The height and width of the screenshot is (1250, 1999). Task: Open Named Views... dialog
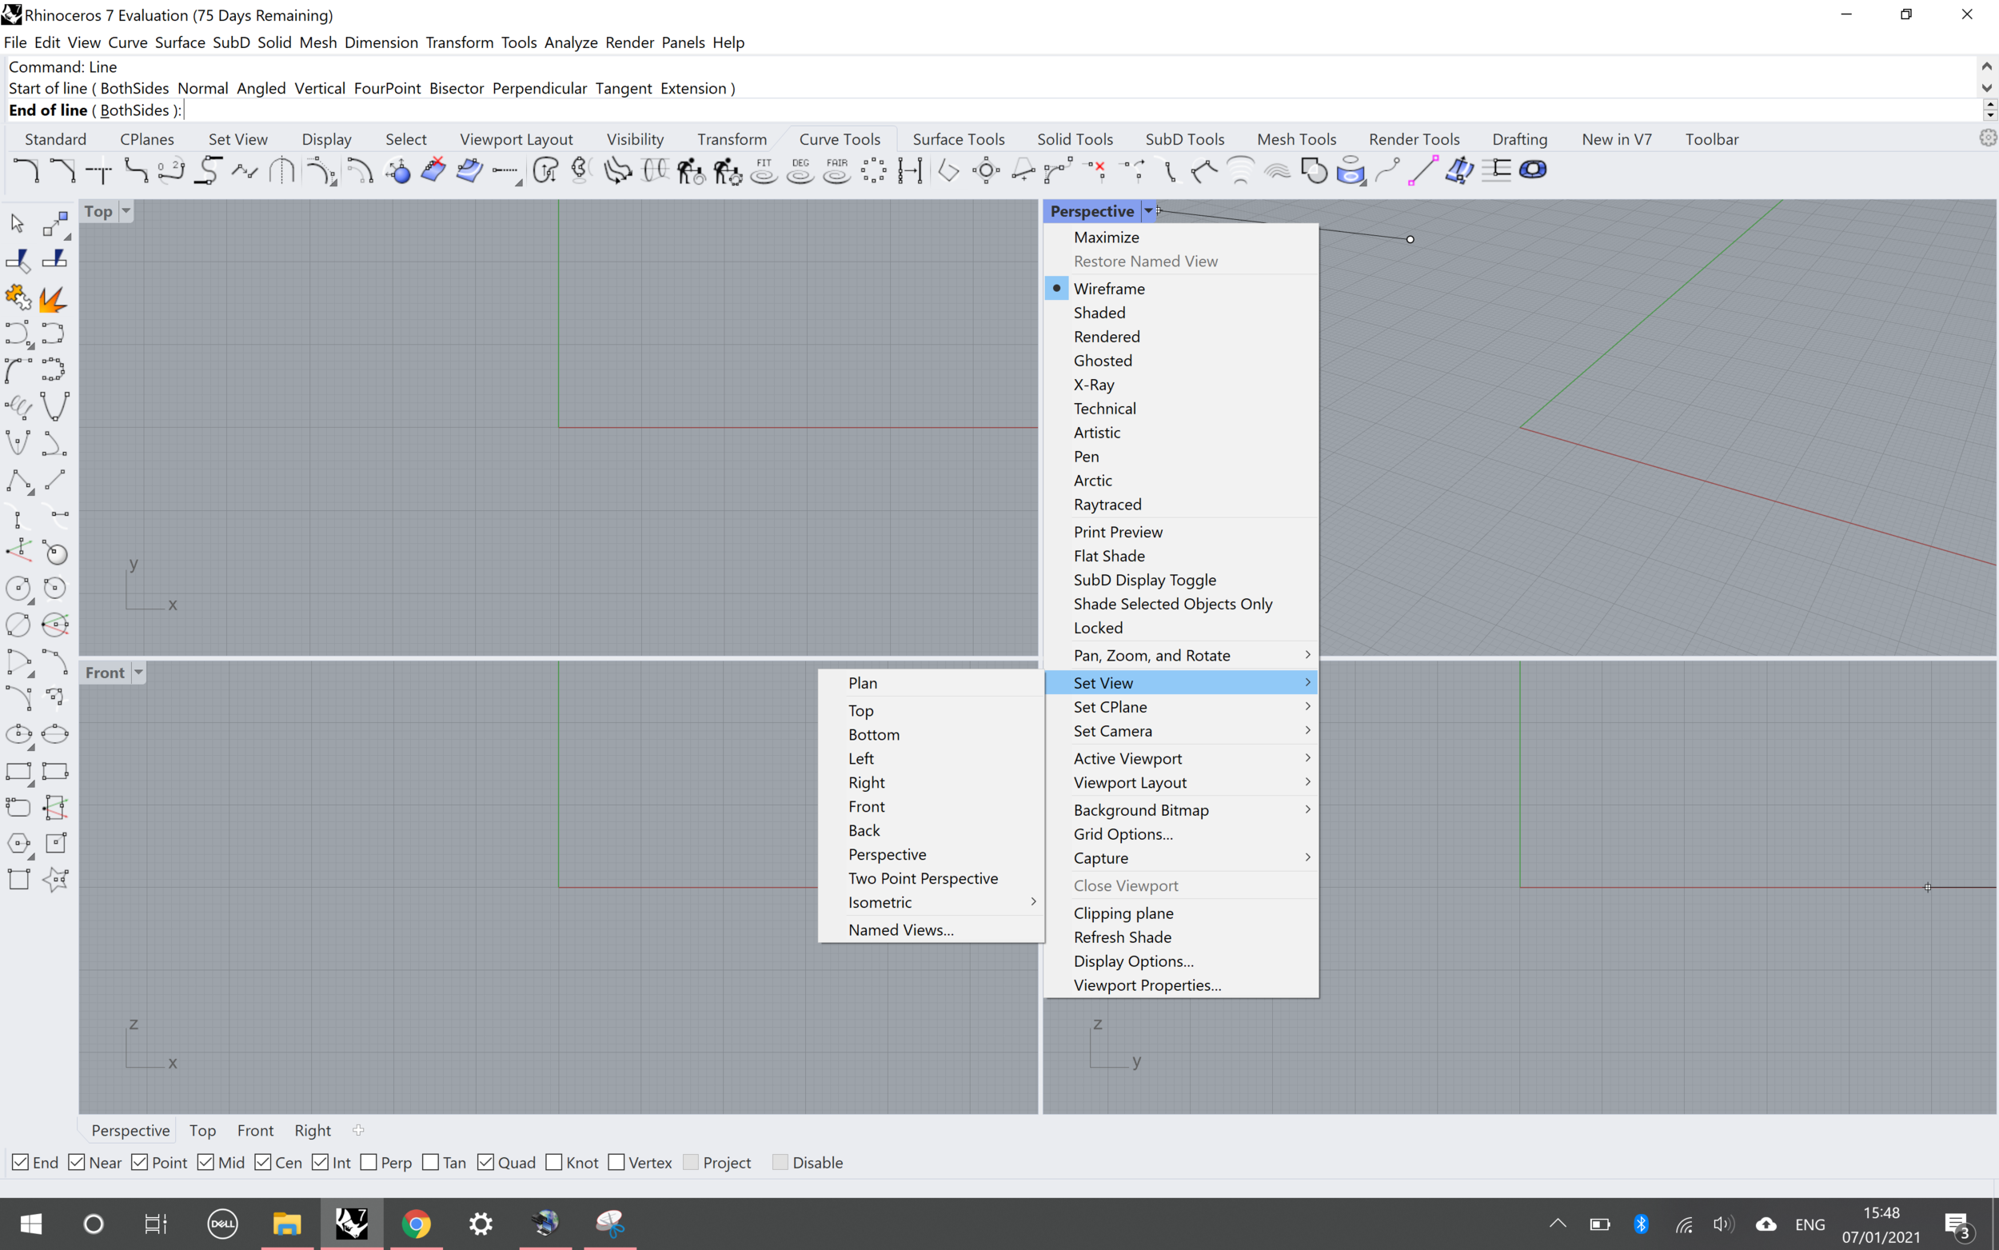(x=932, y=930)
